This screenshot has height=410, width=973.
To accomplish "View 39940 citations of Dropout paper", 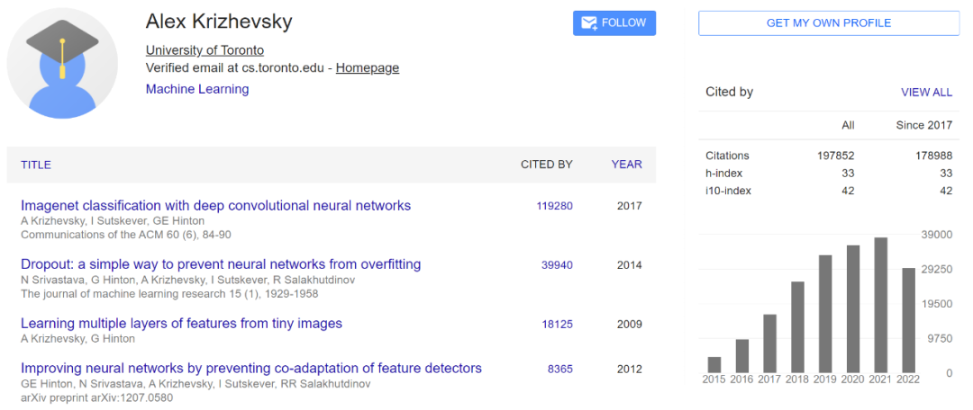I will [x=557, y=264].
